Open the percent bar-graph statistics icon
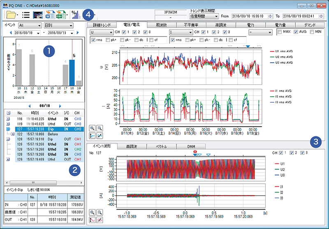The width and height of the screenshot is (329, 229). pos(75,15)
